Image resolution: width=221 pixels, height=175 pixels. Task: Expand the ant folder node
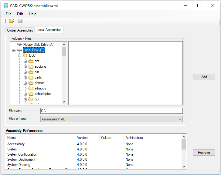tap(25, 61)
